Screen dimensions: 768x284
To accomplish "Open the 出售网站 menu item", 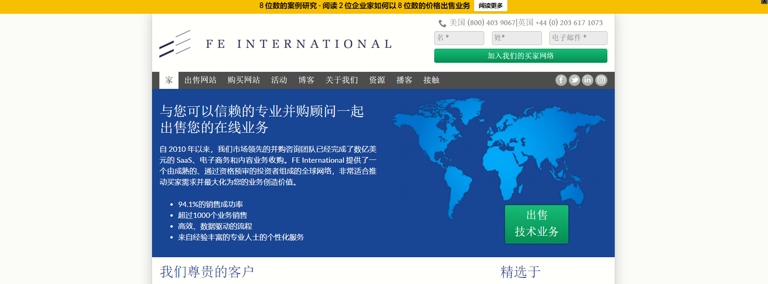I will click(x=200, y=80).
